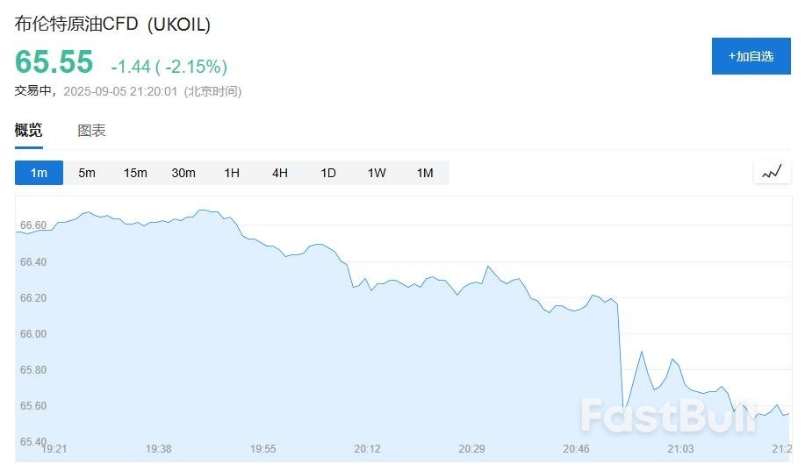805x471 pixels.
Task: Switch chart to 15m interval
Action: [x=135, y=173]
